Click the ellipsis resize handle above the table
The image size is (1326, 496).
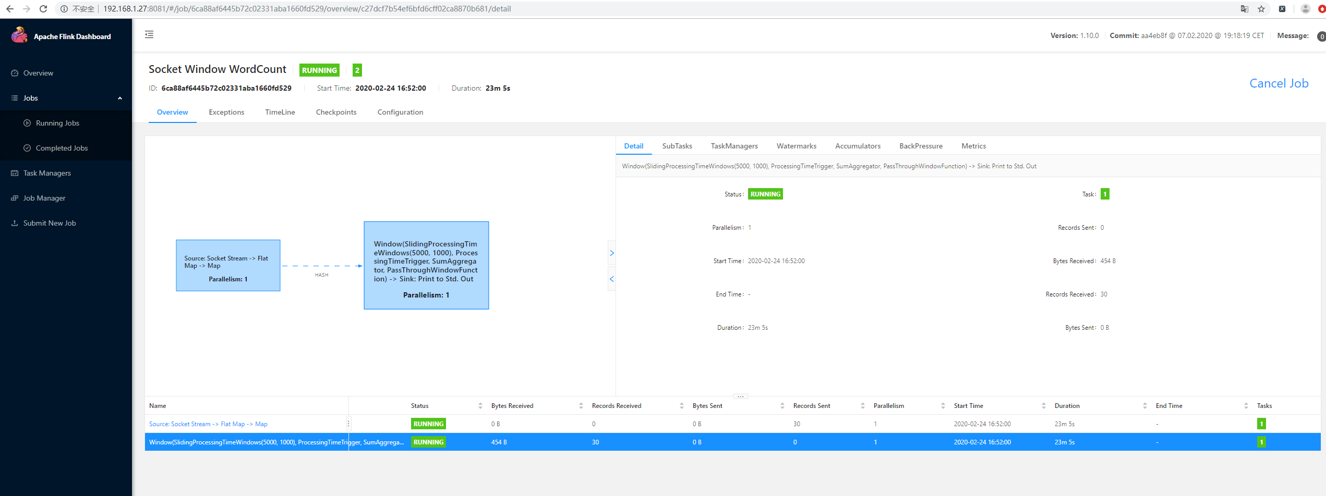[x=740, y=396]
